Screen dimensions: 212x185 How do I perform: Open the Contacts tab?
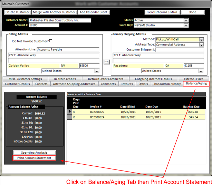pyautogui.click(x=41, y=84)
